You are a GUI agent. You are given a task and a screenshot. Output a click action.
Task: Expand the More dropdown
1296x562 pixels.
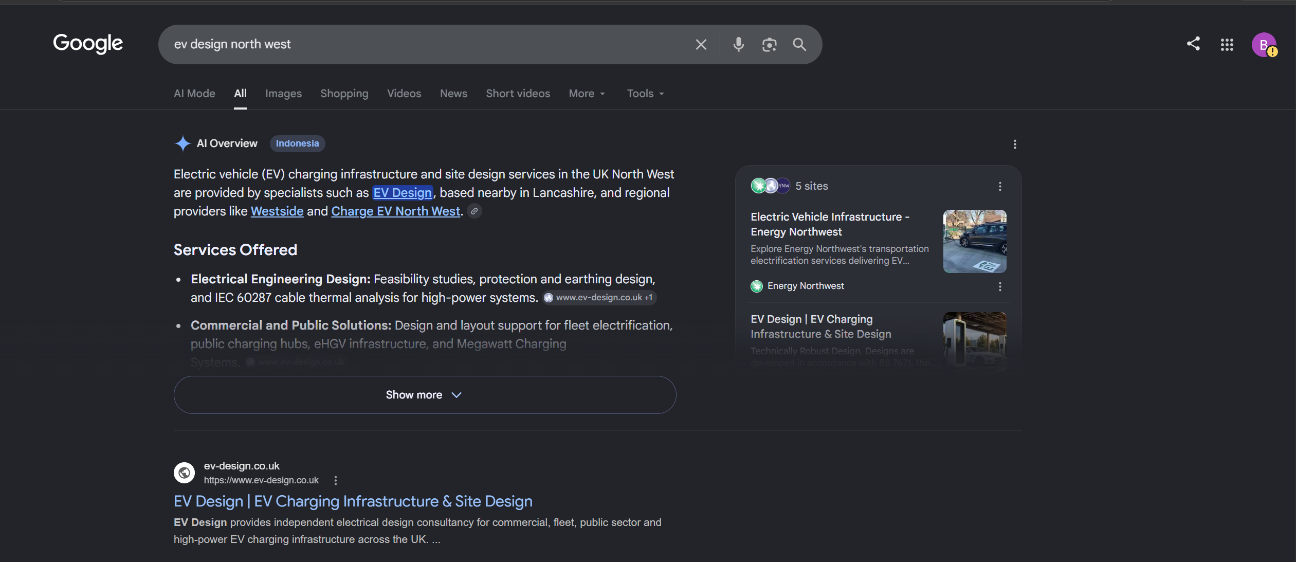(587, 94)
